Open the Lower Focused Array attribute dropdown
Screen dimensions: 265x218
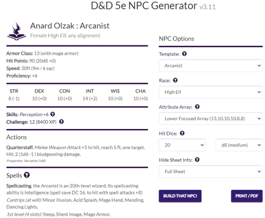click(x=210, y=118)
